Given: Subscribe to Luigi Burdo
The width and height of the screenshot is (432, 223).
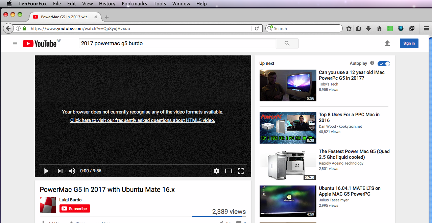Looking at the screenshot, I should pos(75,209).
